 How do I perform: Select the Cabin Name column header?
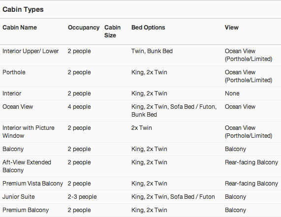click(x=20, y=28)
